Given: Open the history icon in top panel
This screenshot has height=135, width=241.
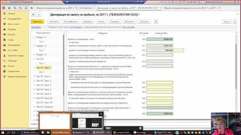Looking at the screenshot, I should coord(15,8).
